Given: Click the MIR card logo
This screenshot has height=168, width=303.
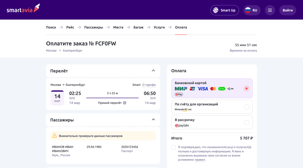Looking at the screenshot, I should (x=181, y=89).
